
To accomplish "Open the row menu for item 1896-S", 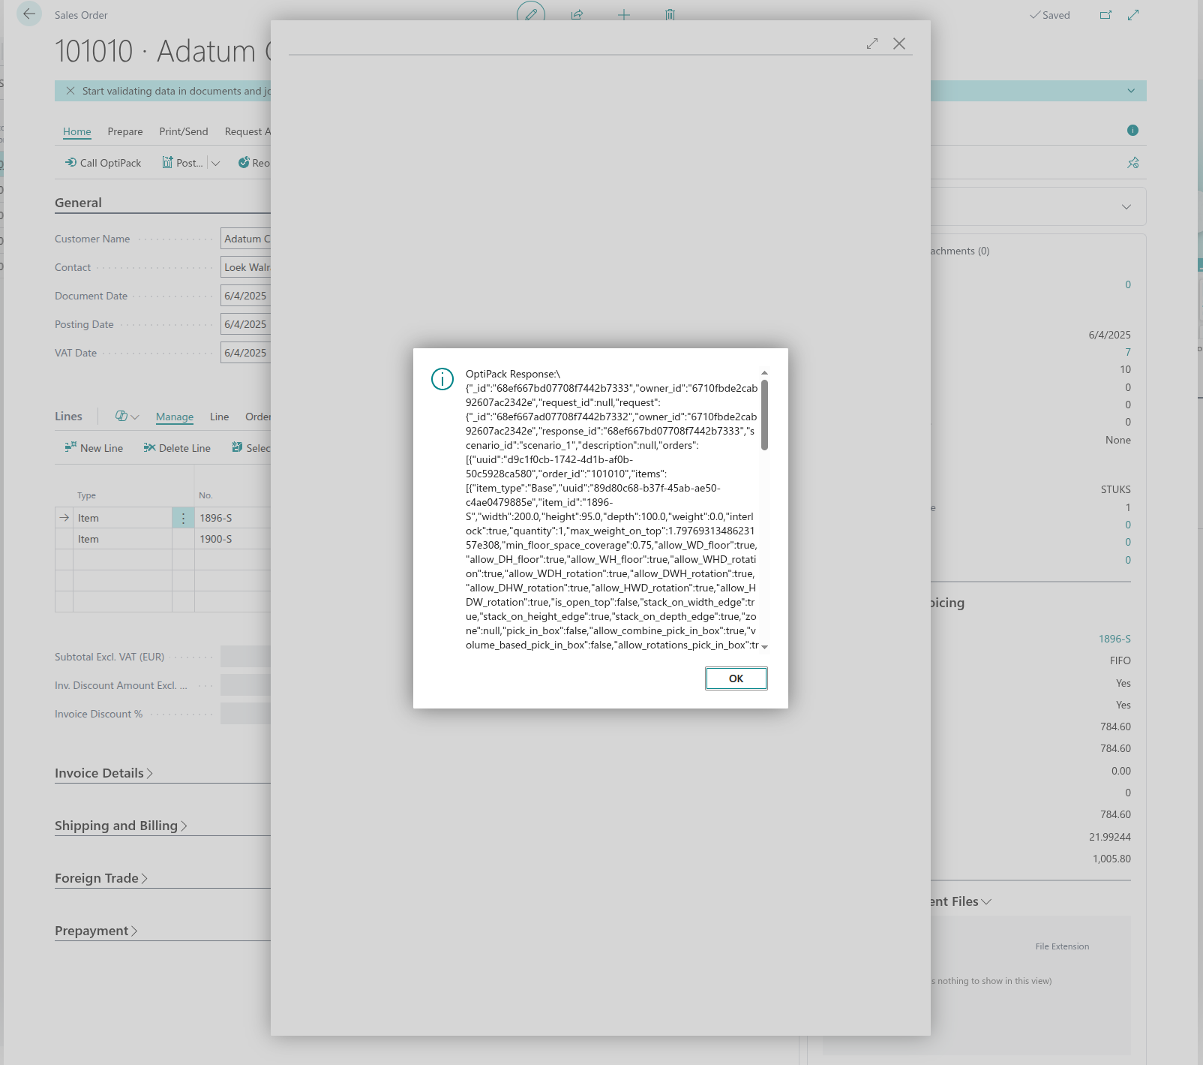I will click(x=183, y=518).
